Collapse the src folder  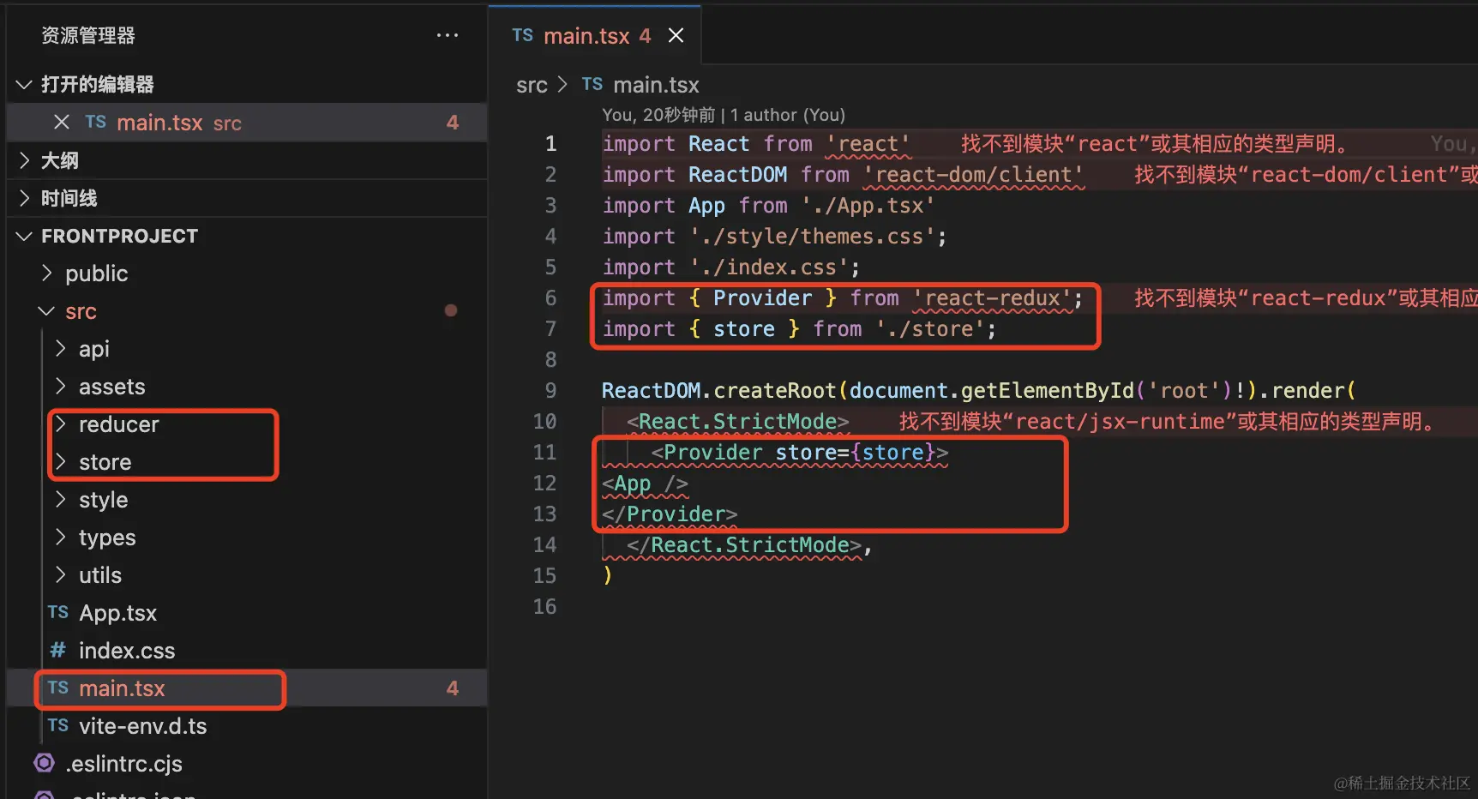47,311
